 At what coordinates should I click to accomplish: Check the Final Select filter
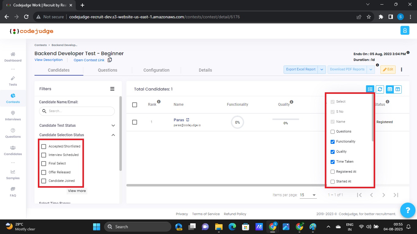[x=44, y=164]
